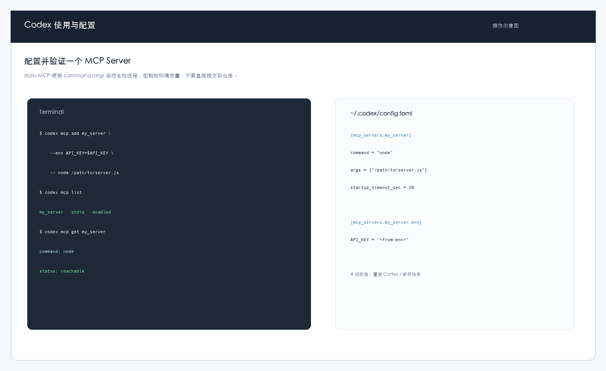Click config line 'command = "node"'
The image size is (606, 371).
(x=372, y=153)
